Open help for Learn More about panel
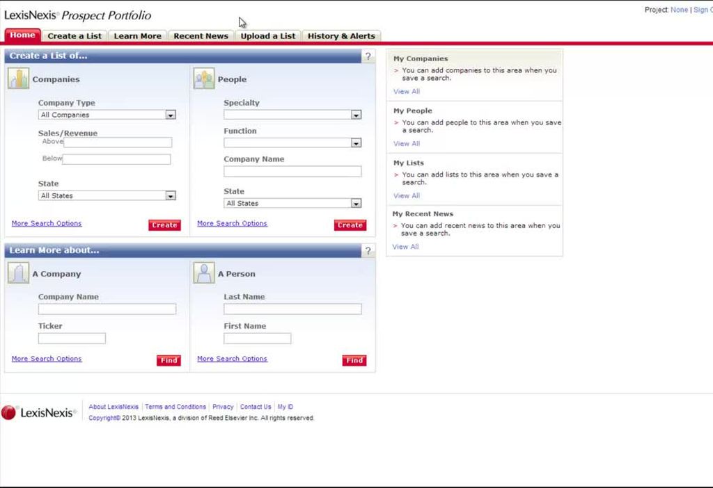The image size is (713, 488). click(x=368, y=251)
